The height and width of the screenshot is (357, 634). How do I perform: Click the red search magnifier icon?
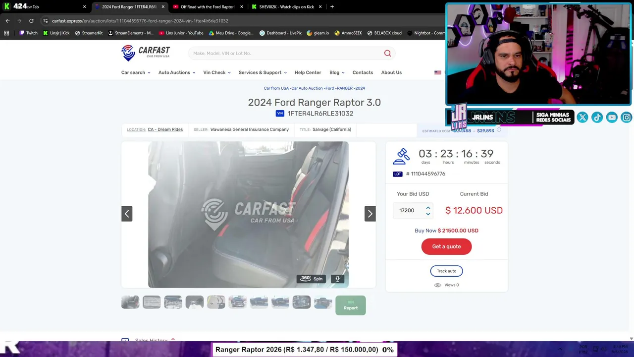[x=387, y=53]
